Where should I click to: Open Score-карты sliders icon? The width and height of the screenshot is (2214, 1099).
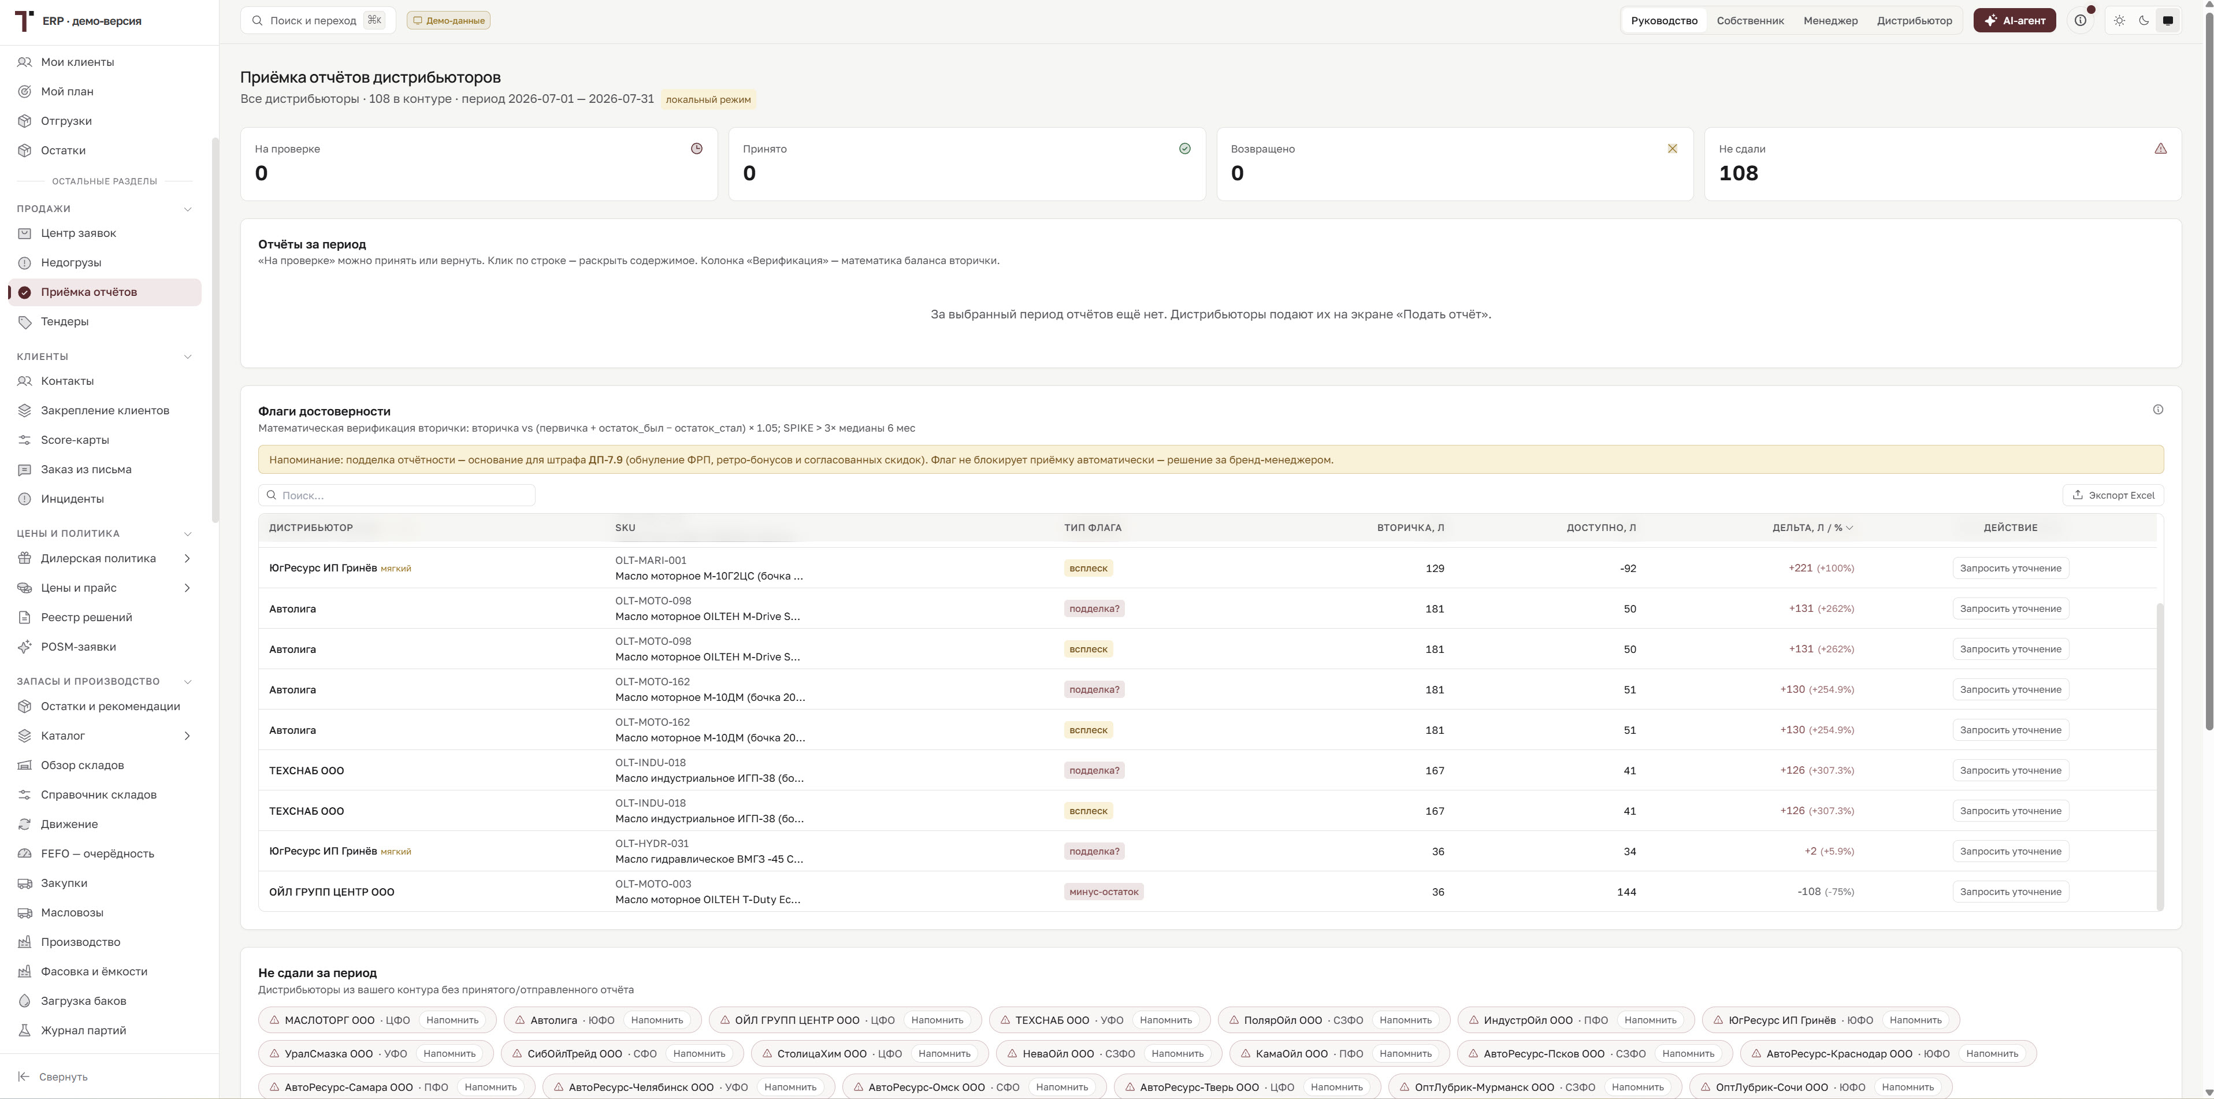click(x=25, y=440)
